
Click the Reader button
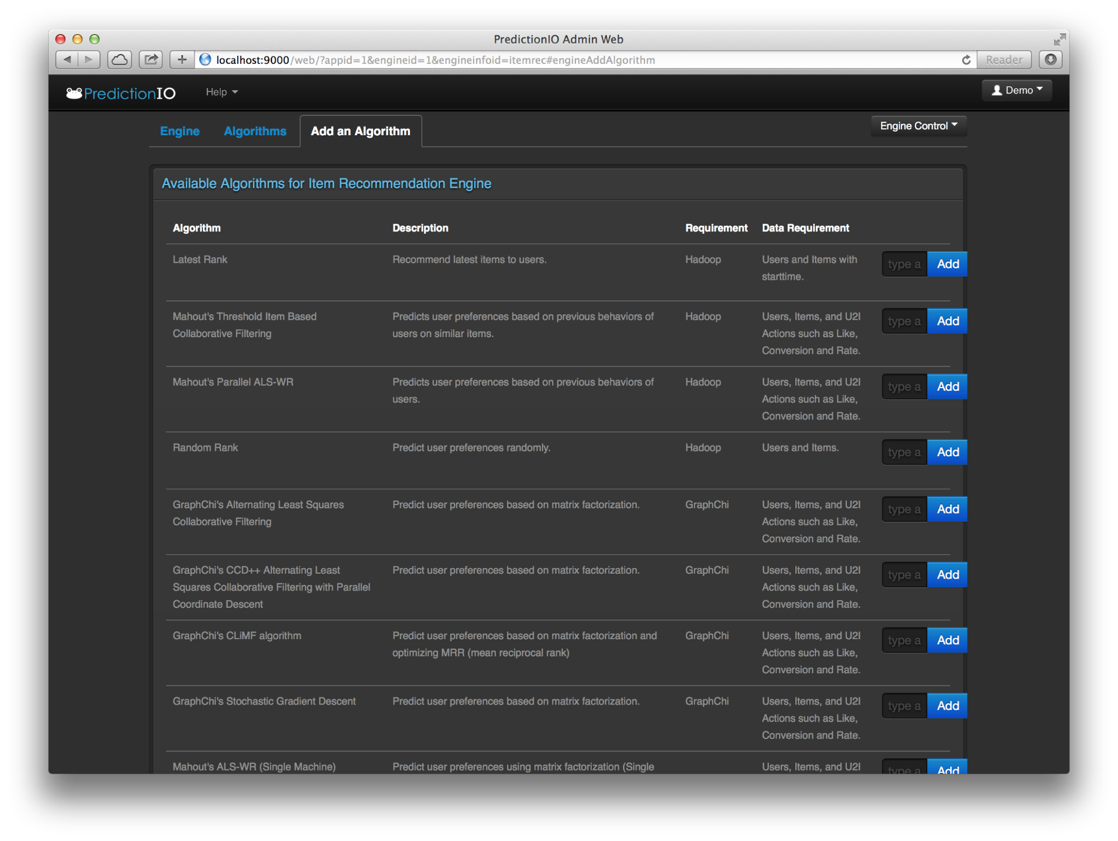1003,60
